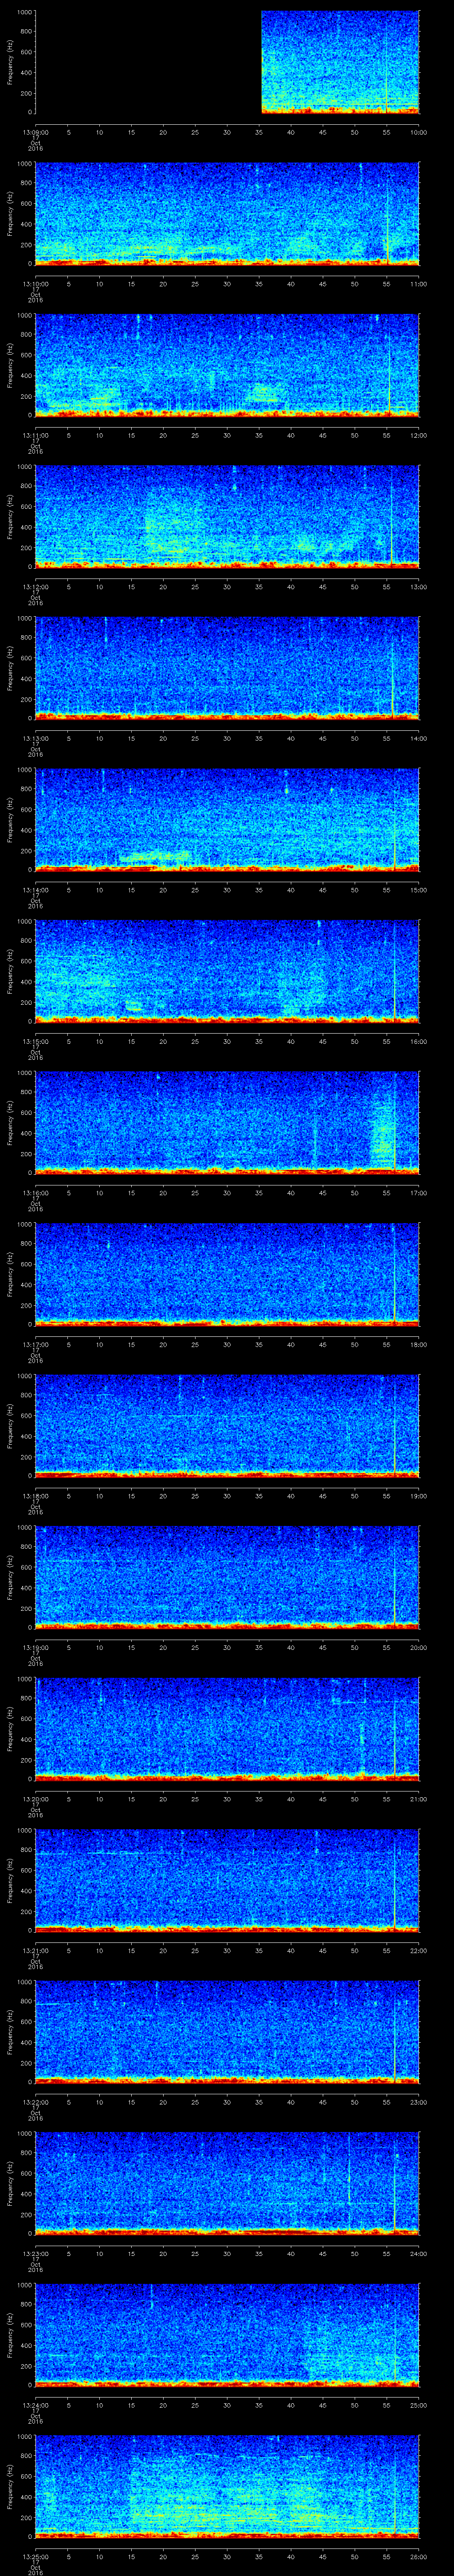The image size is (454, 2576).
Task: Click the spectrogram panel starting at 13:14:00
Action: [227, 820]
